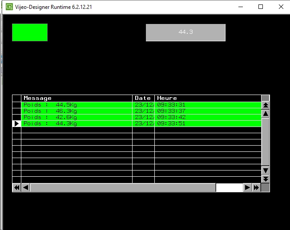Click the white horizontal scrollbar thumb
Screen dimensions: 290x230
tap(229, 188)
